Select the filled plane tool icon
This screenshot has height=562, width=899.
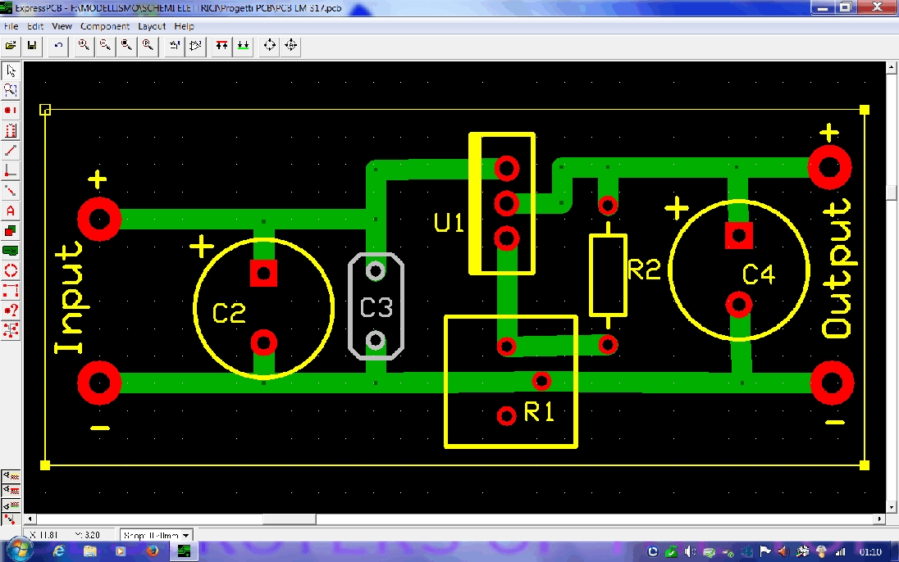11,250
